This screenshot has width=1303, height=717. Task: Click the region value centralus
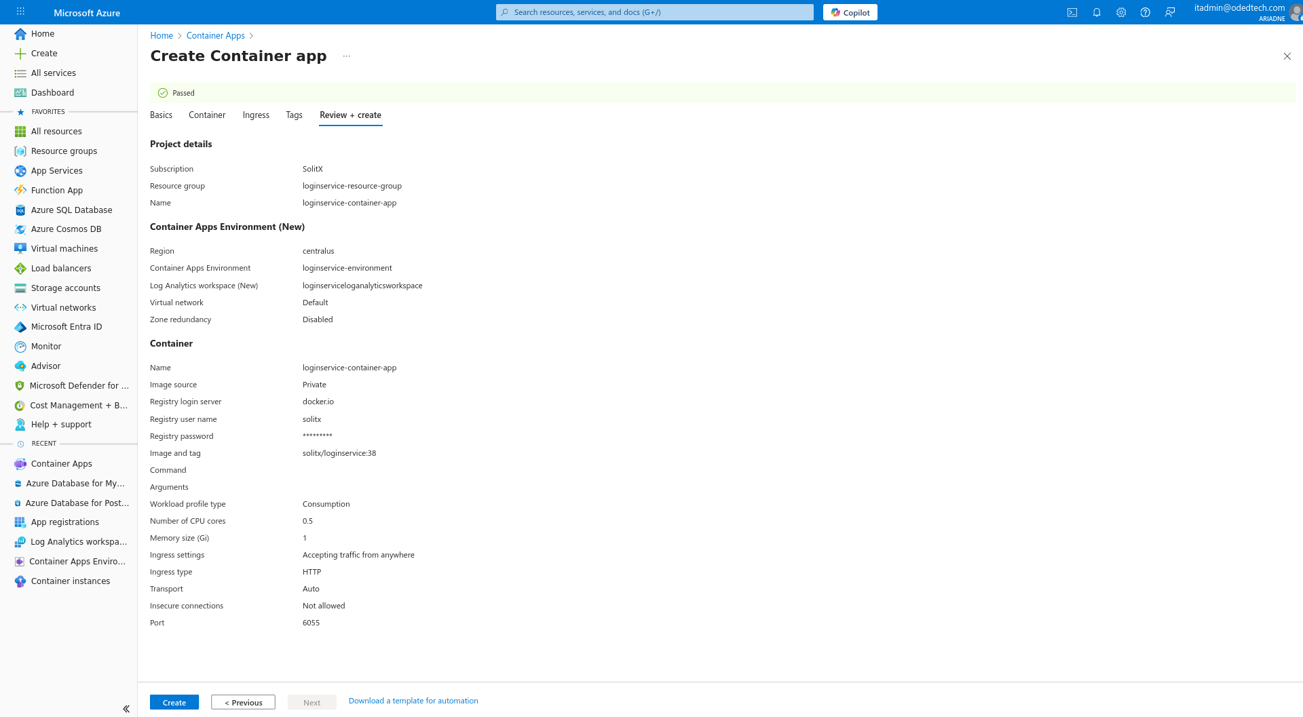318,251
